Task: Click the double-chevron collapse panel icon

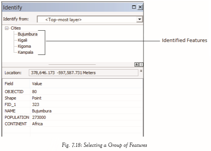Action: click(136, 65)
